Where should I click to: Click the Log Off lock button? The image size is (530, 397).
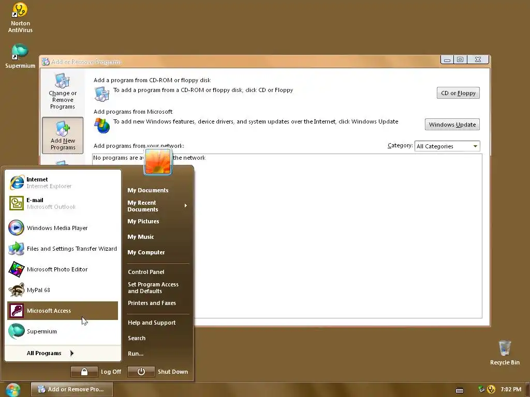point(84,372)
